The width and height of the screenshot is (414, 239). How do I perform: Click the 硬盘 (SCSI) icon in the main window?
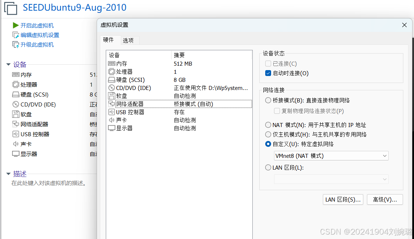tap(15, 94)
